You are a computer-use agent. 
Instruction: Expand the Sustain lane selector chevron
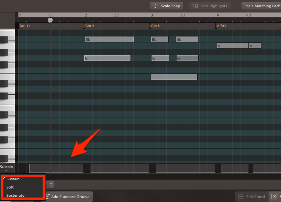coord(7,171)
